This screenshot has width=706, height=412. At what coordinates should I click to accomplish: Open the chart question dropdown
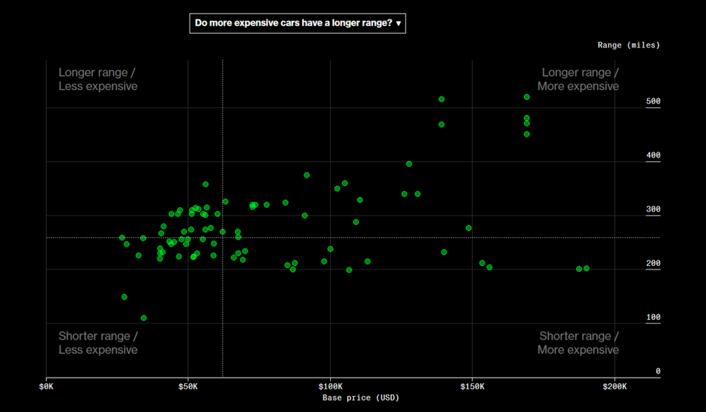[x=297, y=23]
